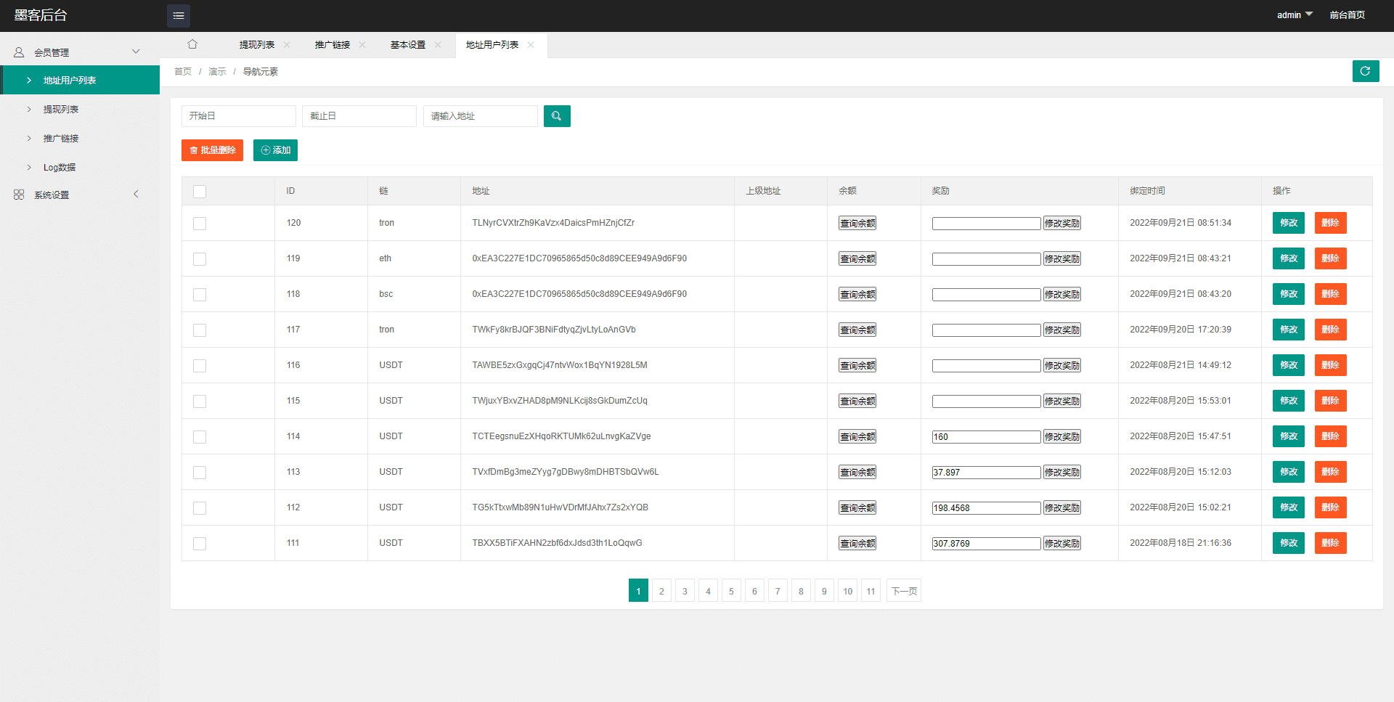This screenshot has height=702, width=1394.
Task: Close the 地址用户列表 tab
Action: [531, 45]
